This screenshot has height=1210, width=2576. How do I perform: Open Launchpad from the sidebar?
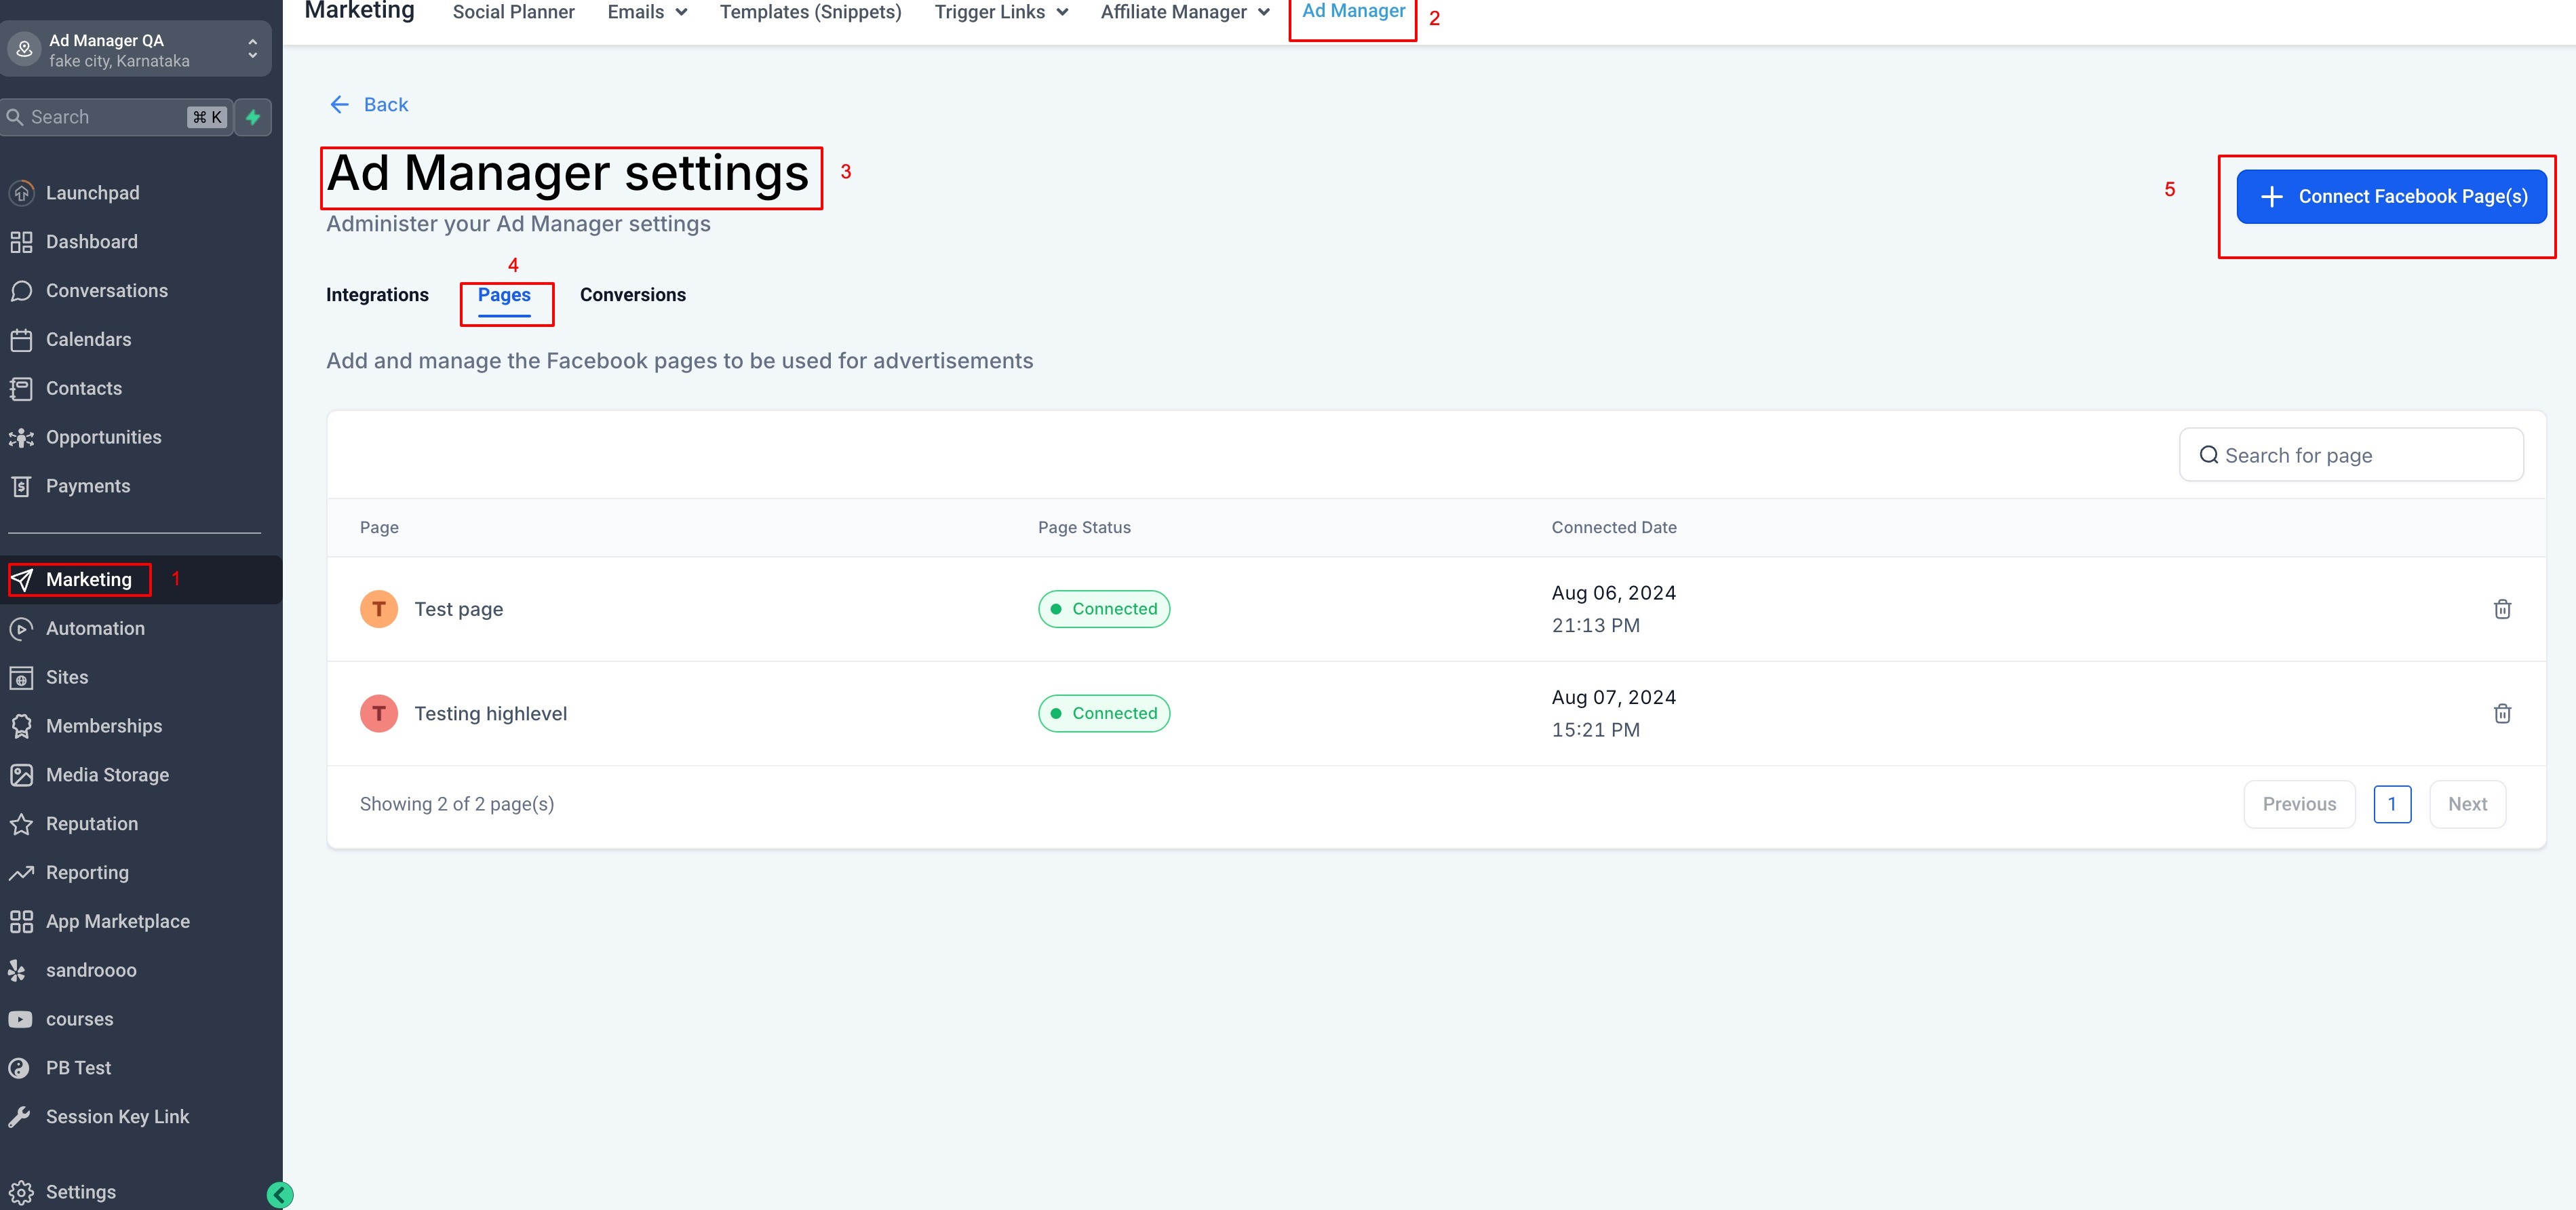(x=92, y=193)
